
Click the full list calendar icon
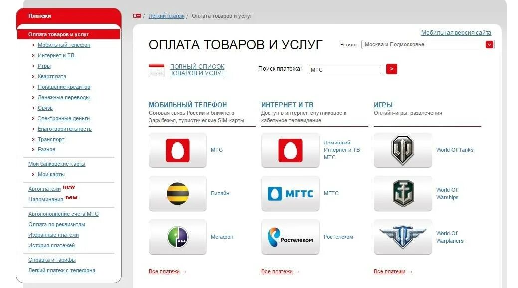156,70
